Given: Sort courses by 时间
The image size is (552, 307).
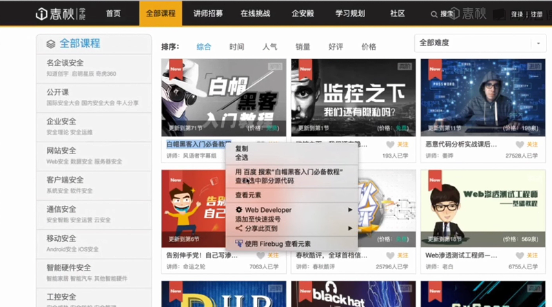Looking at the screenshot, I should (x=236, y=47).
